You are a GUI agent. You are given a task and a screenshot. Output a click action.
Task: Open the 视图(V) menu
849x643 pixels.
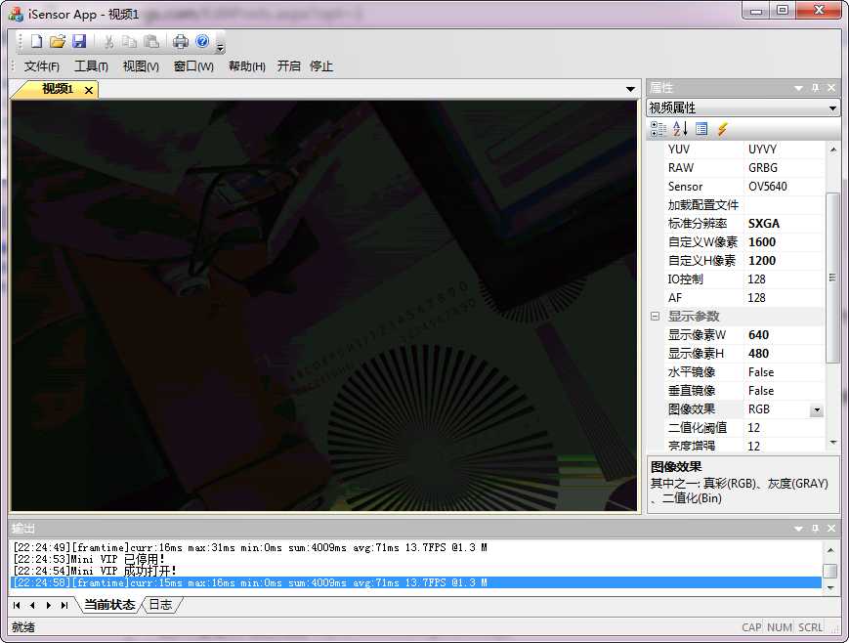pos(141,66)
